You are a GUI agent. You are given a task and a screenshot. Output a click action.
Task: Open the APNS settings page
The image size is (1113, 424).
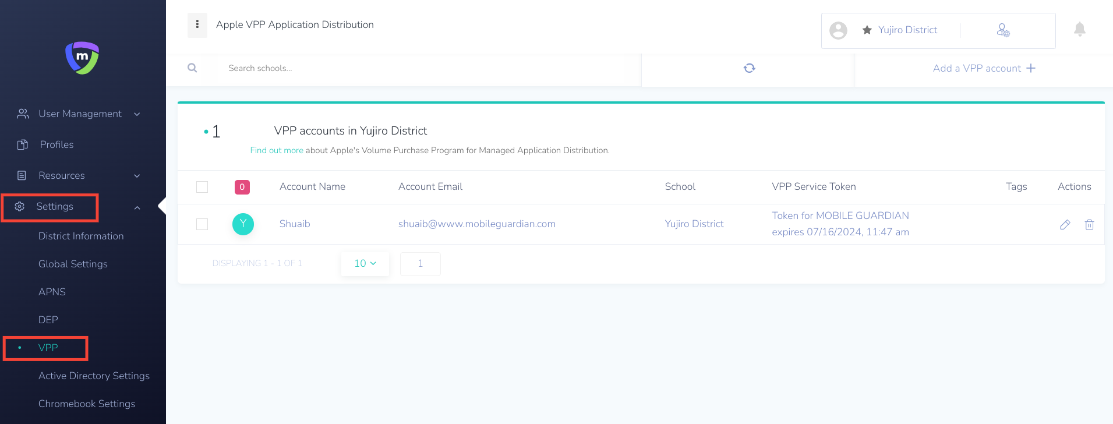click(x=52, y=292)
